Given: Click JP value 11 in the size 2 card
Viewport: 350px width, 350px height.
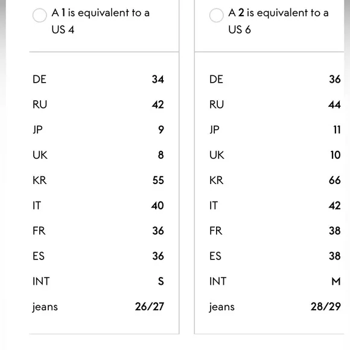Looking at the screenshot, I should coord(337,130).
